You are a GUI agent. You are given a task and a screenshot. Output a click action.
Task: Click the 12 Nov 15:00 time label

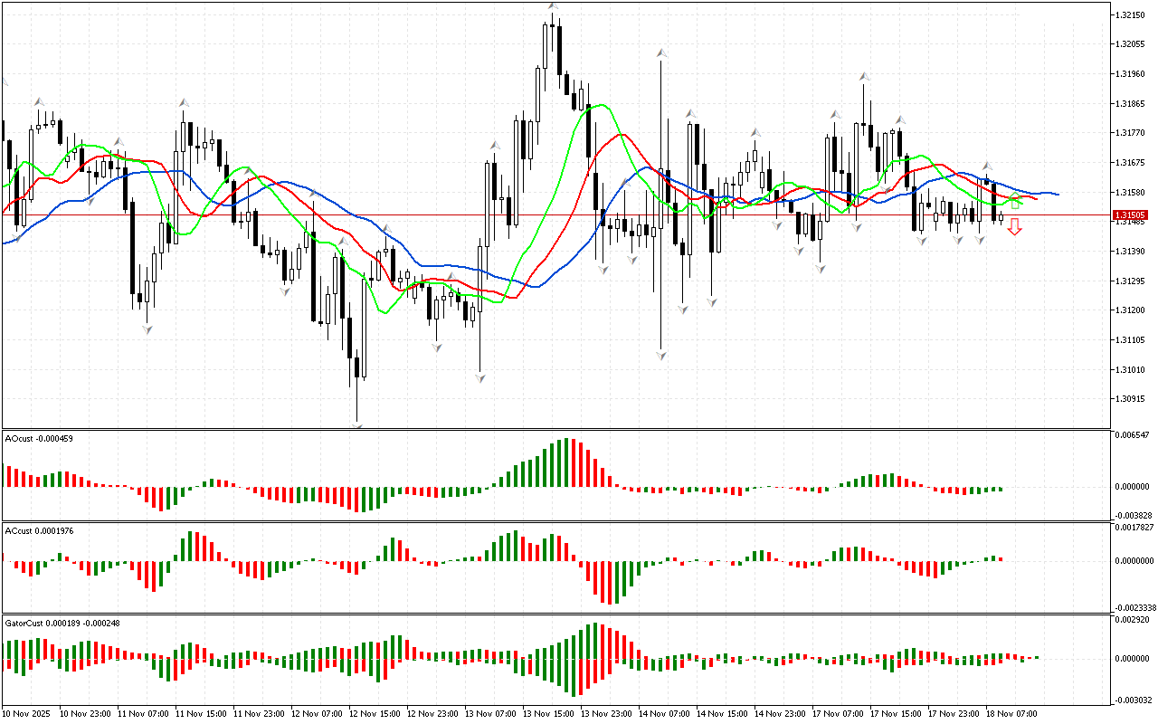tap(377, 714)
